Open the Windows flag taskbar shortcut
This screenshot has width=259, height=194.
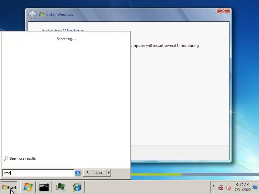coord(28,187)
